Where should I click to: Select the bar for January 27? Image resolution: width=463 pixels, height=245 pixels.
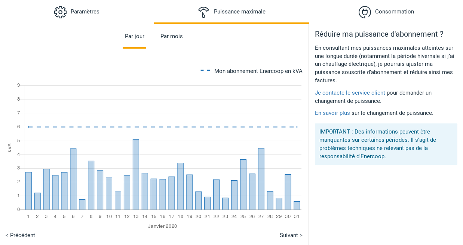pos(261,179)
